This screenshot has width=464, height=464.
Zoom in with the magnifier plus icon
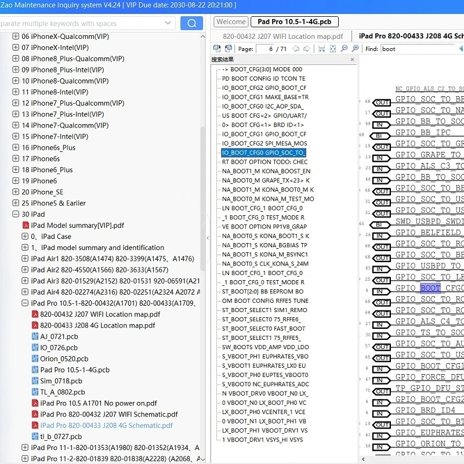tap(356, 49)
